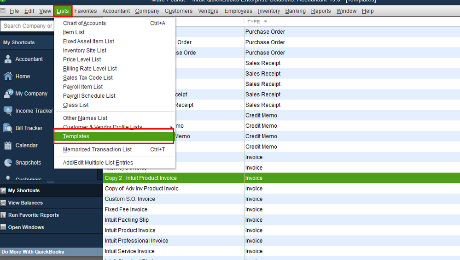Click the My Shortcuts panel icon
Viewport: 460px width, 260px height.
point(3,191)
